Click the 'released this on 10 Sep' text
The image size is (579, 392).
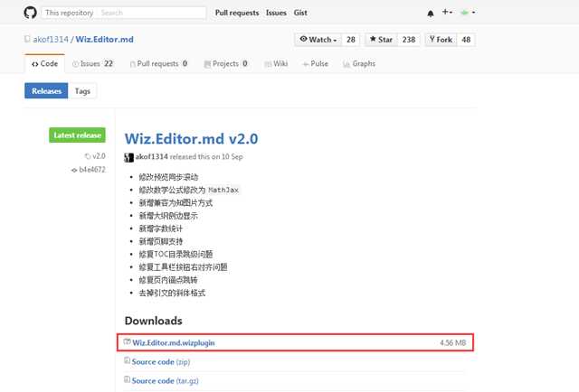(x=206, y=156)
